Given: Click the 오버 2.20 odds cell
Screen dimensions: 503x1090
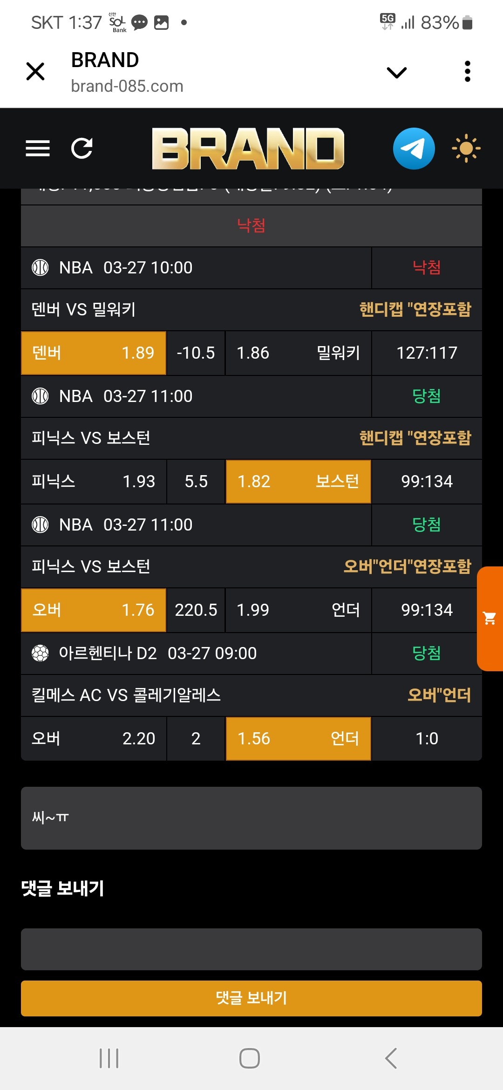Looking at the screenshot, I should 94,739.
